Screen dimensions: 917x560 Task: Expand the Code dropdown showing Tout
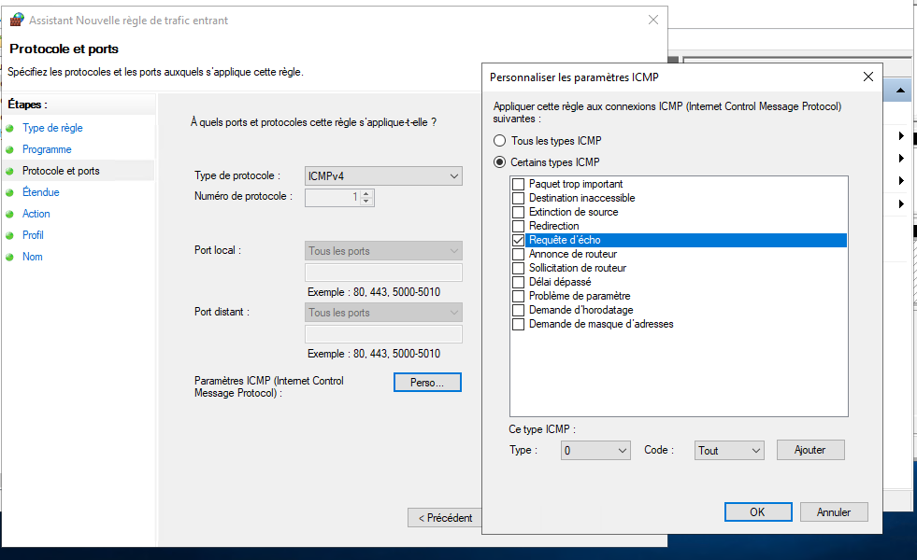pyautogui.click(x=729, y=450)
